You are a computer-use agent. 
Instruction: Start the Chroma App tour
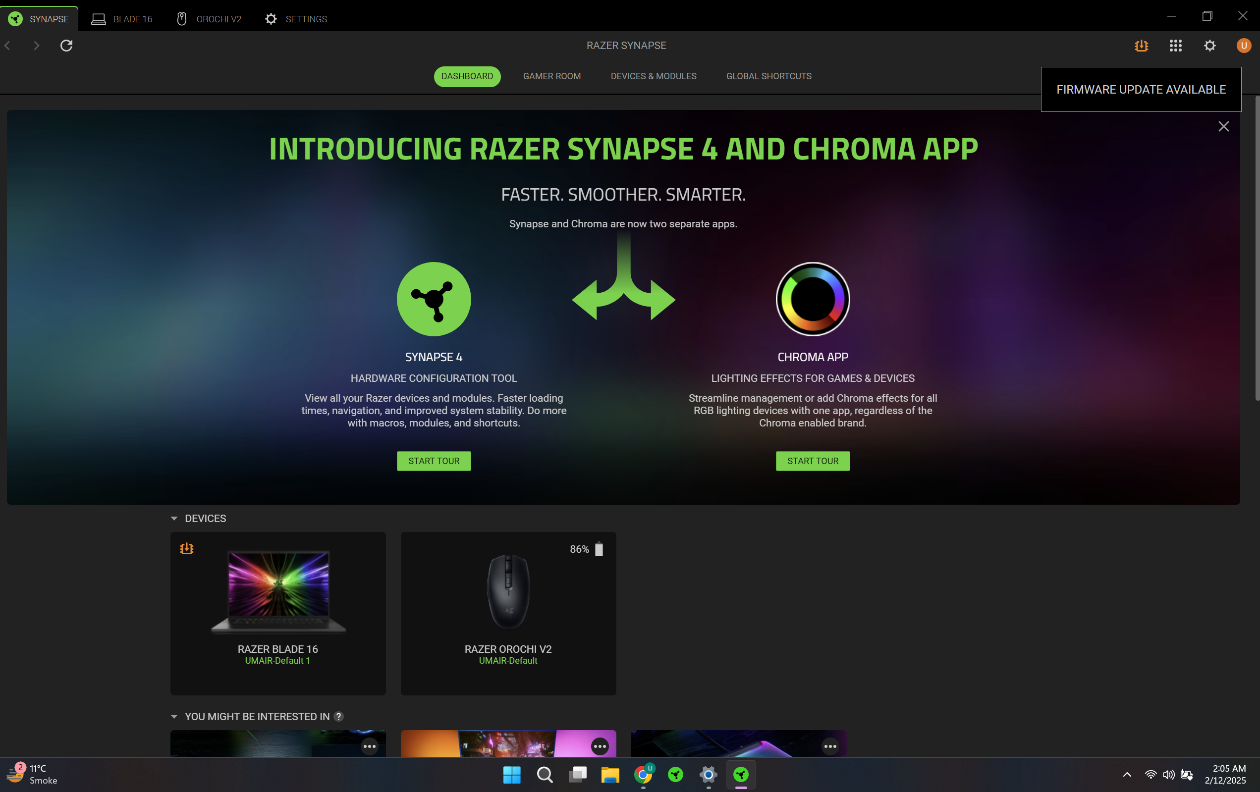(813, 461)
